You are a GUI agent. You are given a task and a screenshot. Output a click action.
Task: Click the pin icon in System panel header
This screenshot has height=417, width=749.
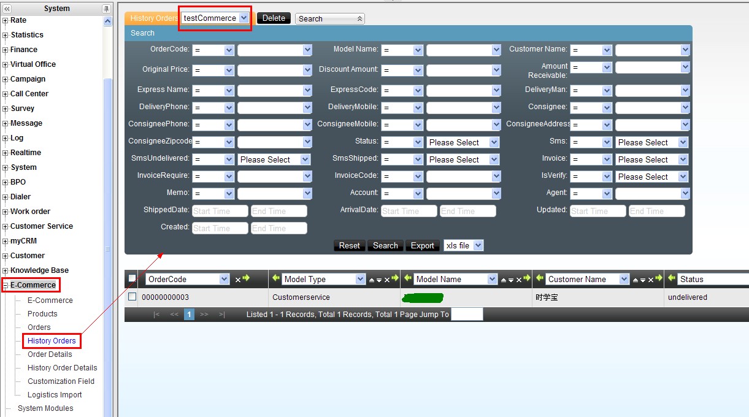(x=106, y=9)
